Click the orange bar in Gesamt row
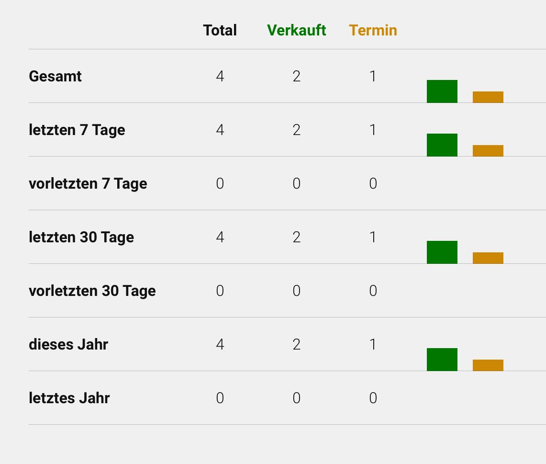The image size is (546, 464). (x=488, y=97)
